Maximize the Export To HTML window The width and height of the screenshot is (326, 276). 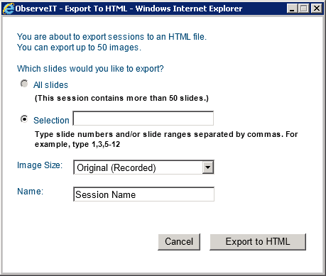(304, 9)
